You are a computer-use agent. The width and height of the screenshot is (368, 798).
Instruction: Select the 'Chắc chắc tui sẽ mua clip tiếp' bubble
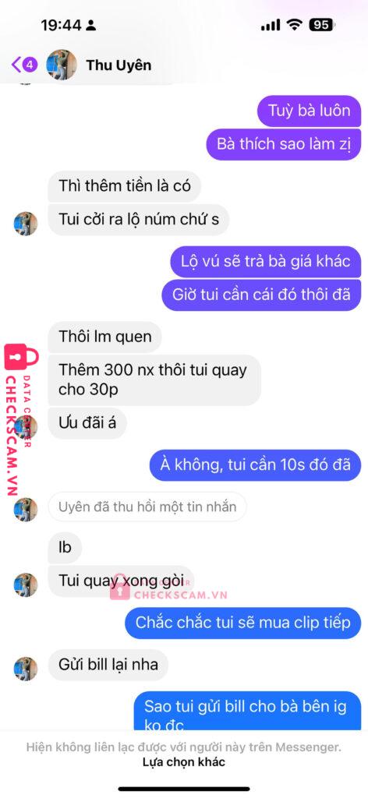point(242,623)
